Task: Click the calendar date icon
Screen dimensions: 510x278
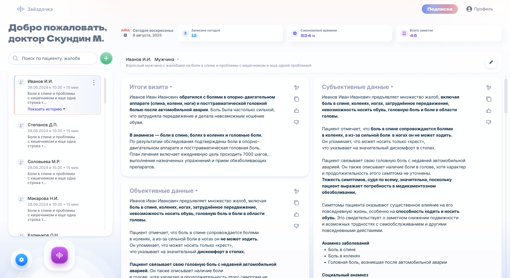Action: tap(125, 34)
